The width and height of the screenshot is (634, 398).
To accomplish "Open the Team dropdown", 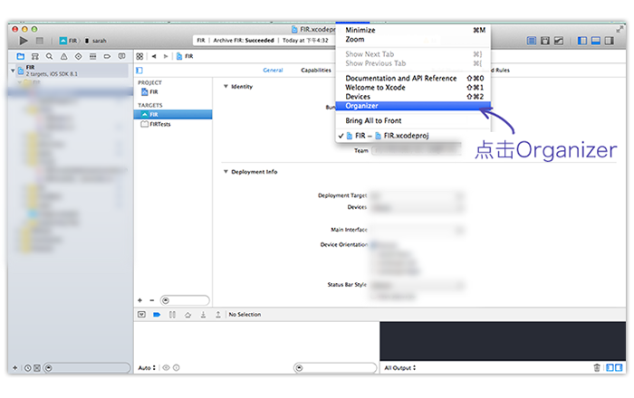I will tap(417, 150).
